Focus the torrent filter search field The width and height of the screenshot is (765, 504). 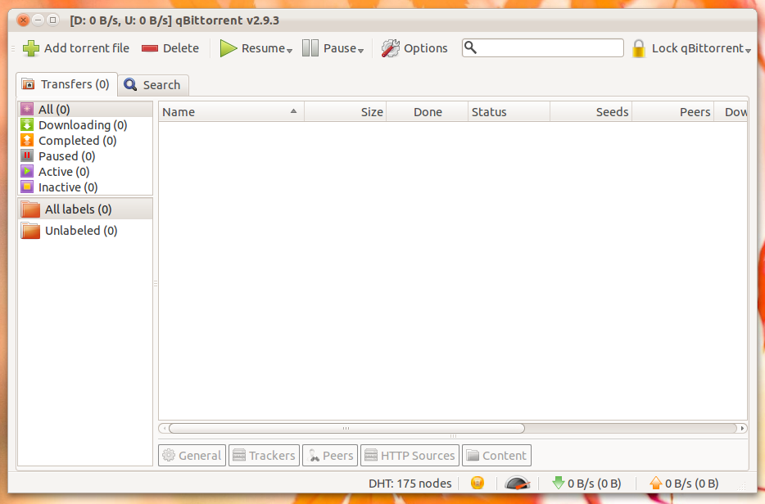pyautogui.click(x=542, y=47)
